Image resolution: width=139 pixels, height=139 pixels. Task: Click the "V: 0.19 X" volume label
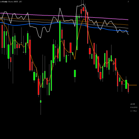point(134,108)
